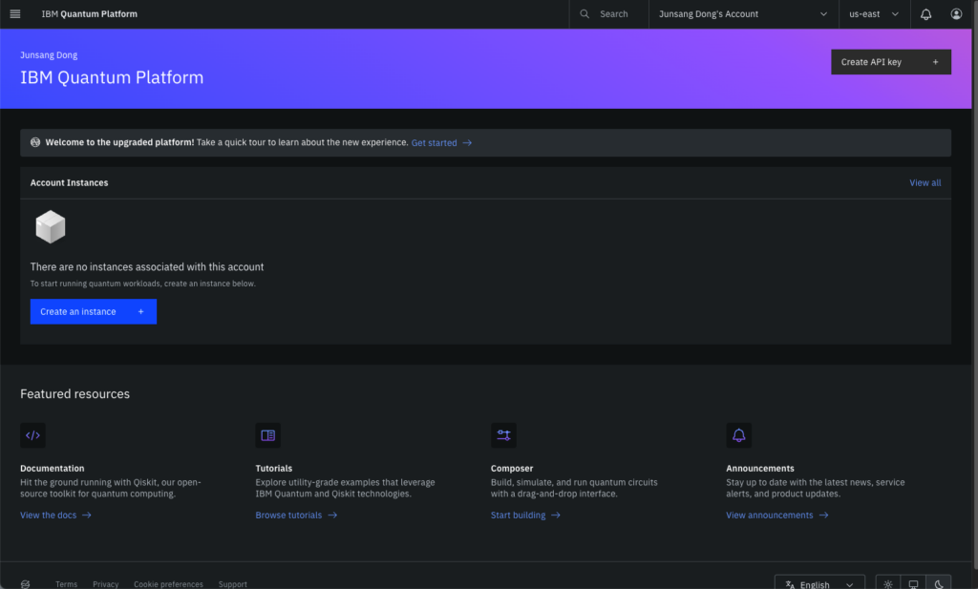Click the cube instance illustration

(51, 226)
